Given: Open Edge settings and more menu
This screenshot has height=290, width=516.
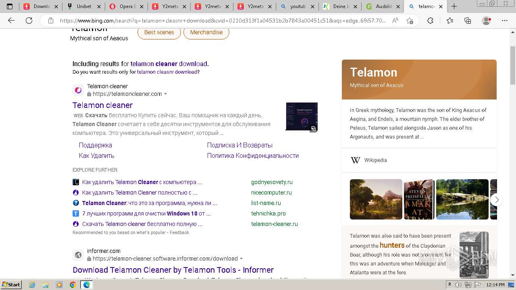Looking at the screenshot, I should 505,21.
